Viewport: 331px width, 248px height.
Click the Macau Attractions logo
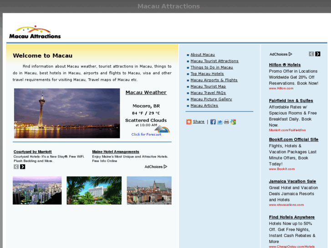tap(35, 32)
